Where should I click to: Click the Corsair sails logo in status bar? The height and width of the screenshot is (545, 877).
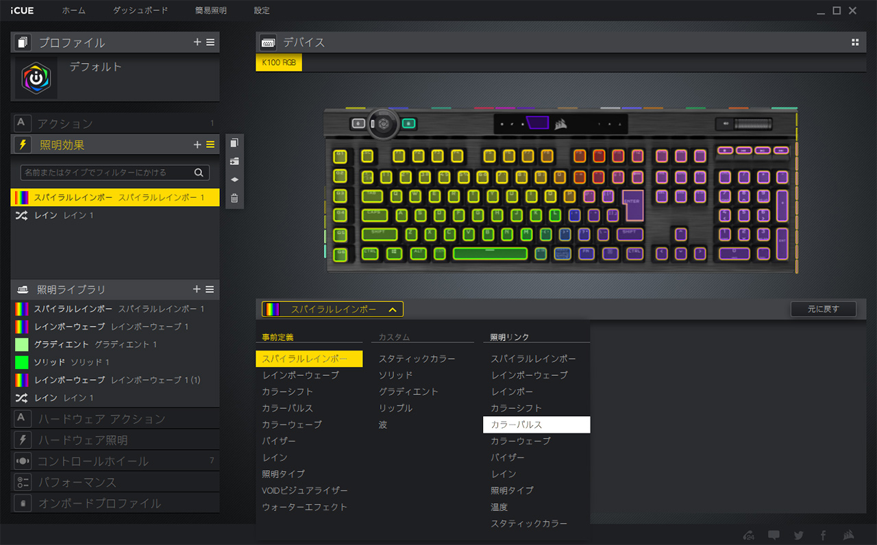point(848,535)
